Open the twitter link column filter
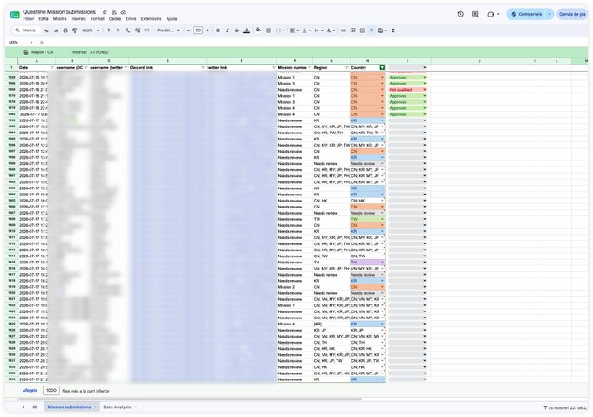Screen dimensions: 593x417 (274, 68)
